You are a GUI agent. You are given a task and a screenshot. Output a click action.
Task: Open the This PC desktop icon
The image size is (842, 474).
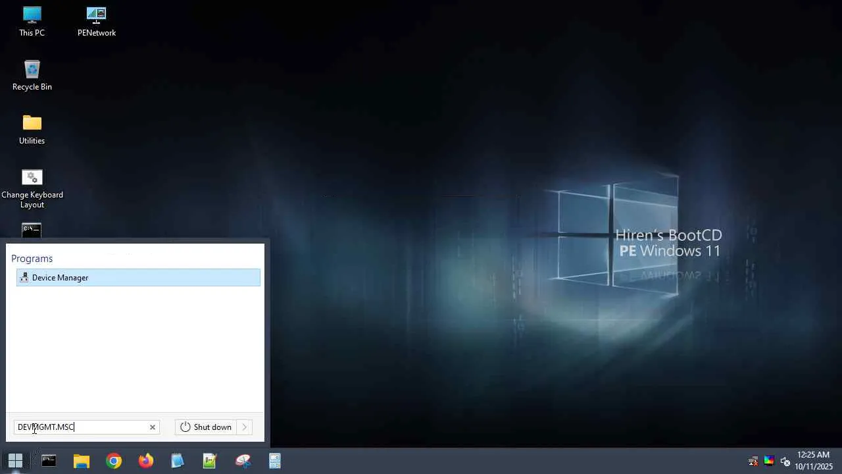point(32,22)
